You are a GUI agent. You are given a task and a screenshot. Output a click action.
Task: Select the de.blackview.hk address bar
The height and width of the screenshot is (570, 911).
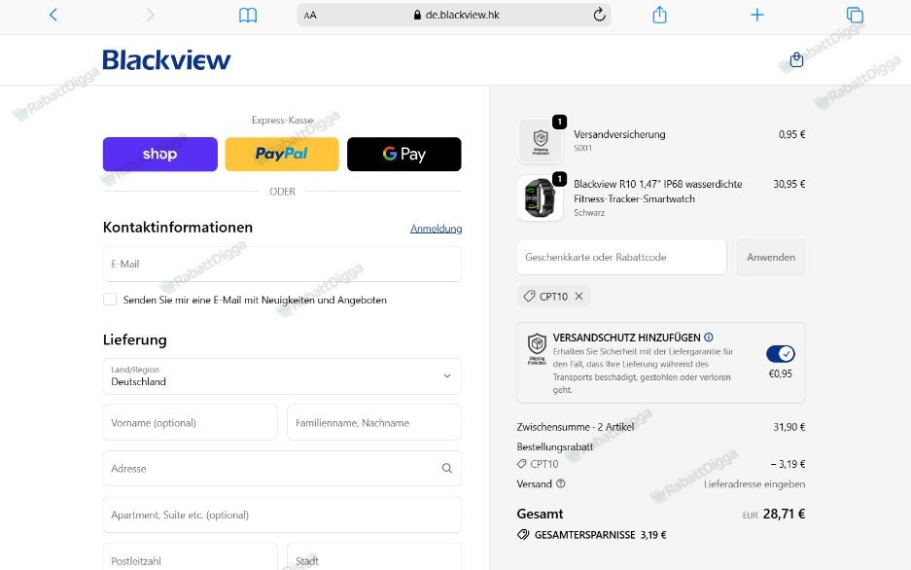pyautogui.click(x=453, y=16)
